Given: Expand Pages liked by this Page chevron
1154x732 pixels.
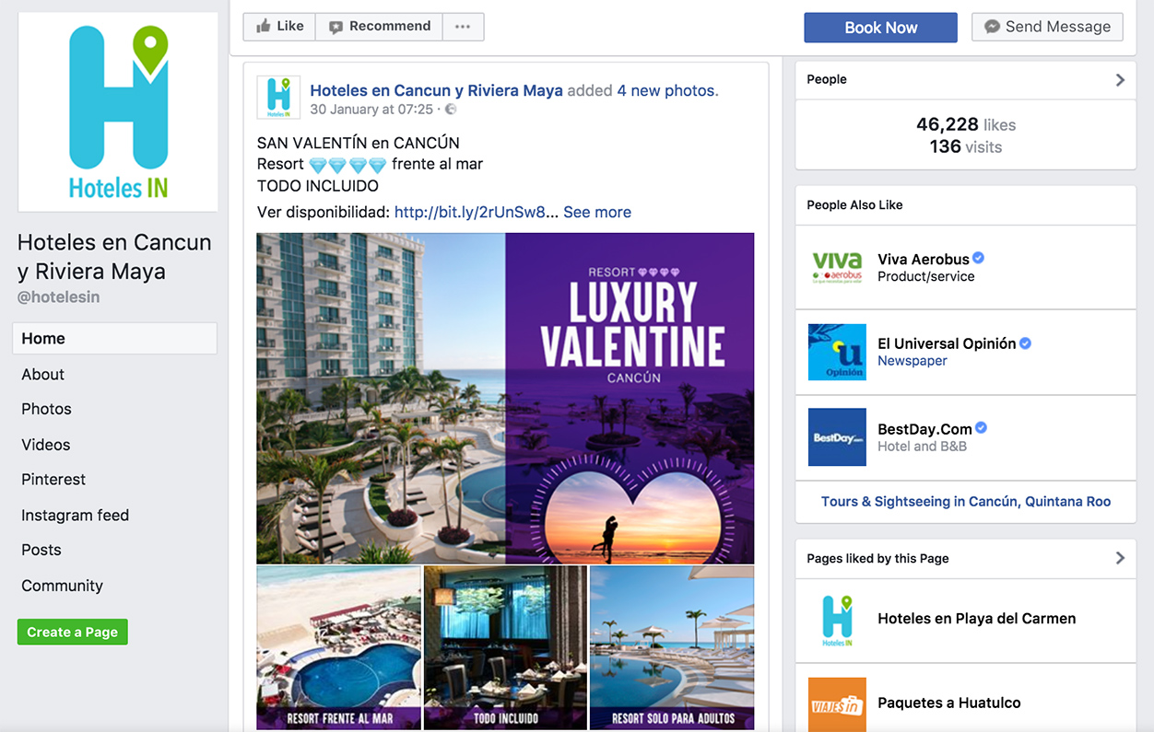Looking at the screenshot, I should coord(1120,558).
